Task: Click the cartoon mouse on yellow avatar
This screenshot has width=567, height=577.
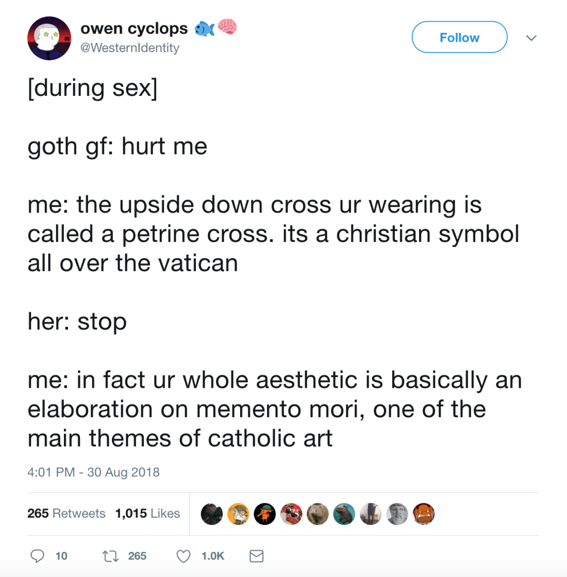Action: pyautogui.click(x=238, y=514)
